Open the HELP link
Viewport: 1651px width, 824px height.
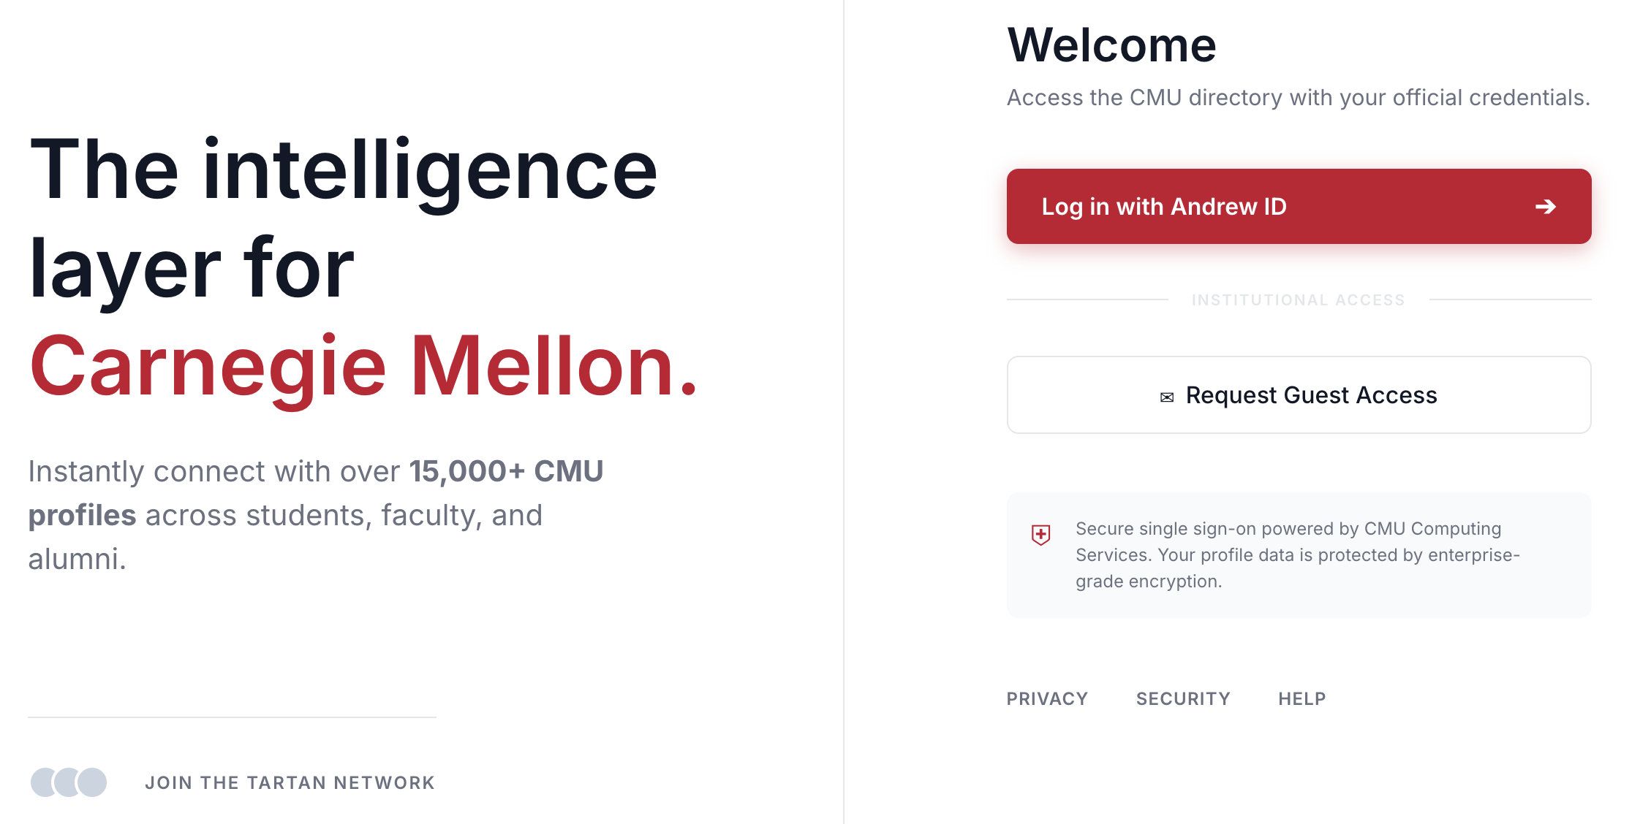point(1301,698)
